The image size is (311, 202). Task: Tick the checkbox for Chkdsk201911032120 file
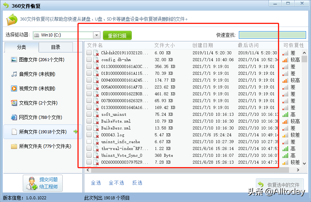tap(89, 52)
